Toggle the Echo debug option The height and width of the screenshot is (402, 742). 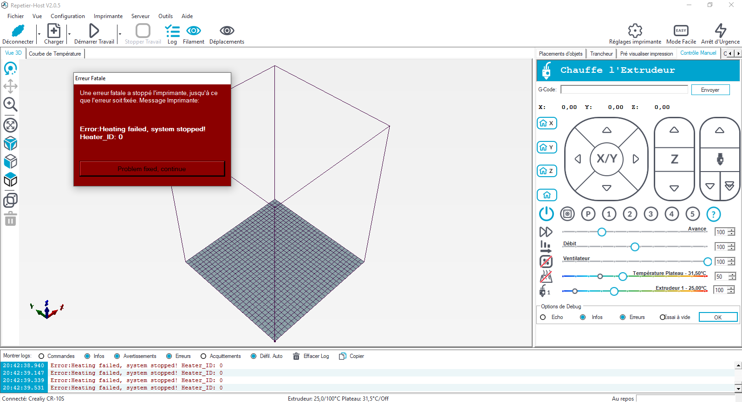tap(543, 317)
